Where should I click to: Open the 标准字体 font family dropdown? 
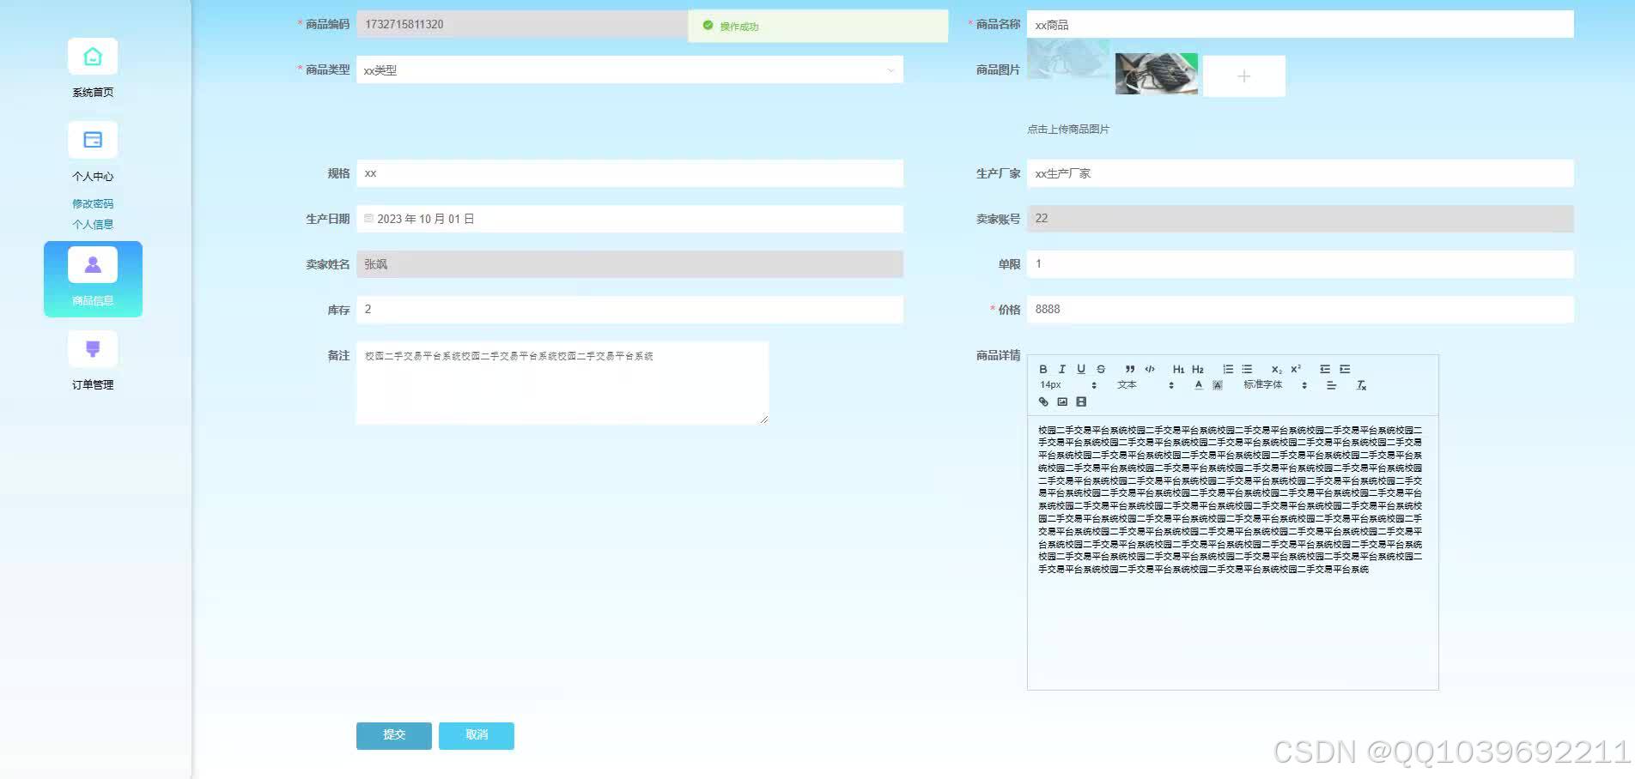pos(1274,385)
